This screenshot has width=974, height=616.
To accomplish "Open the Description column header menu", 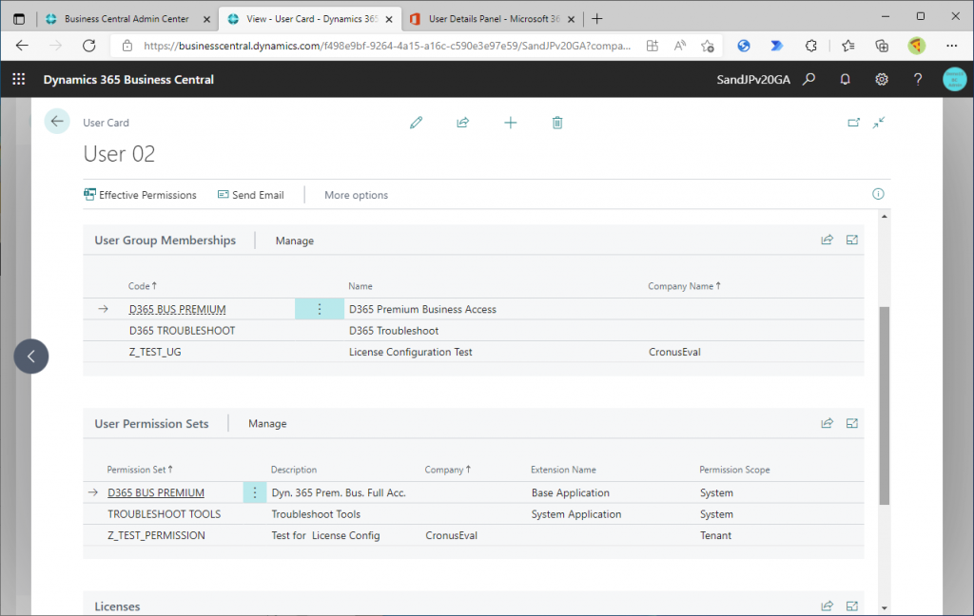I will (293, 470).
